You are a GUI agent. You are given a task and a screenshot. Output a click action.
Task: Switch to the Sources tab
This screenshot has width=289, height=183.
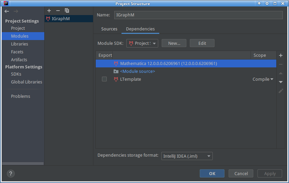click(x=109, y=29)
